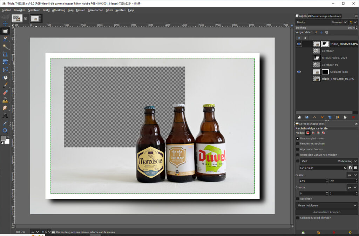Image resolution: width=359 pixels, height=236 pixels.
Task: Enable Afgeronde hoeken checkbox
Action: pyautogui.click(x=297, y=149)
